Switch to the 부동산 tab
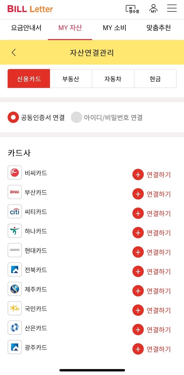The image size is (184, 375). click(x=71, y=78)
